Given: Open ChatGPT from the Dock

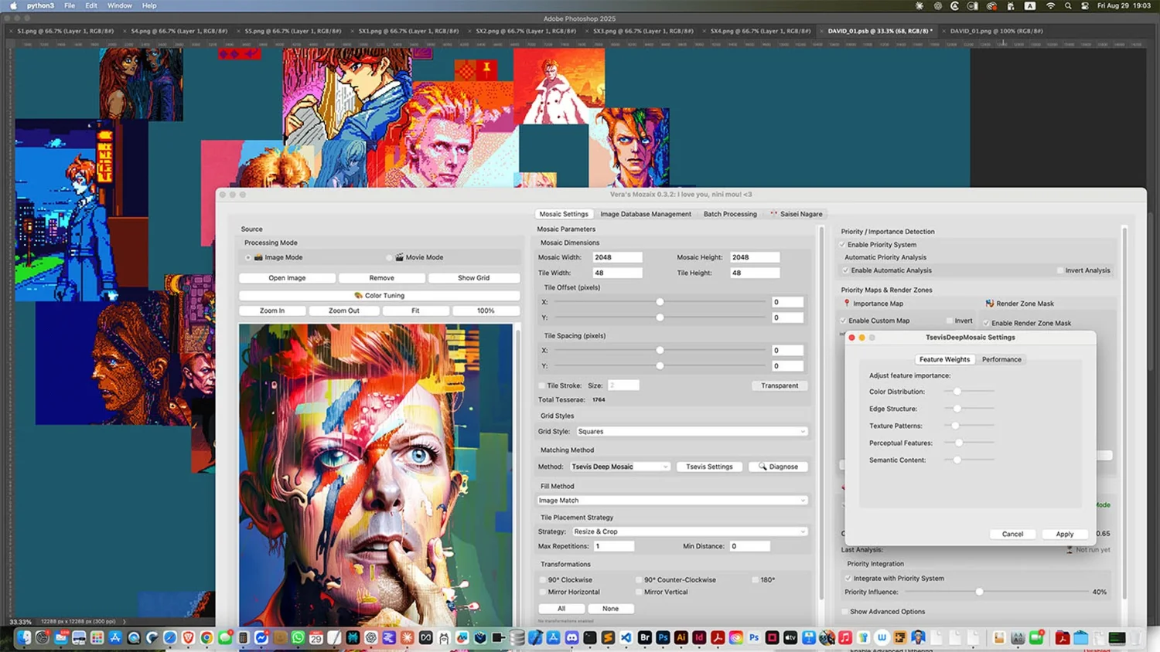Looking at the screenshot, I should point(371,637).
